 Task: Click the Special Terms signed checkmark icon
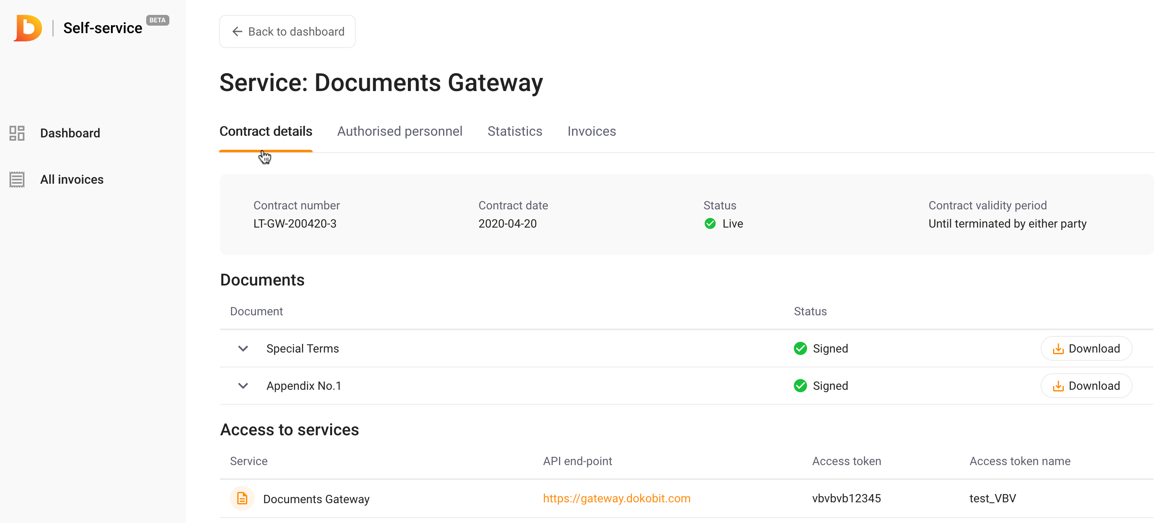800,348
